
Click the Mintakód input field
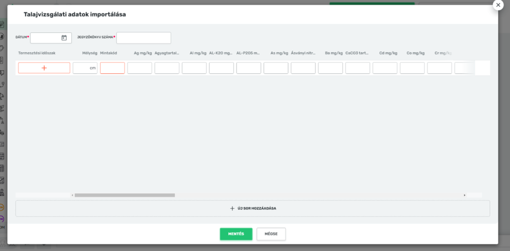pos(112,68)
